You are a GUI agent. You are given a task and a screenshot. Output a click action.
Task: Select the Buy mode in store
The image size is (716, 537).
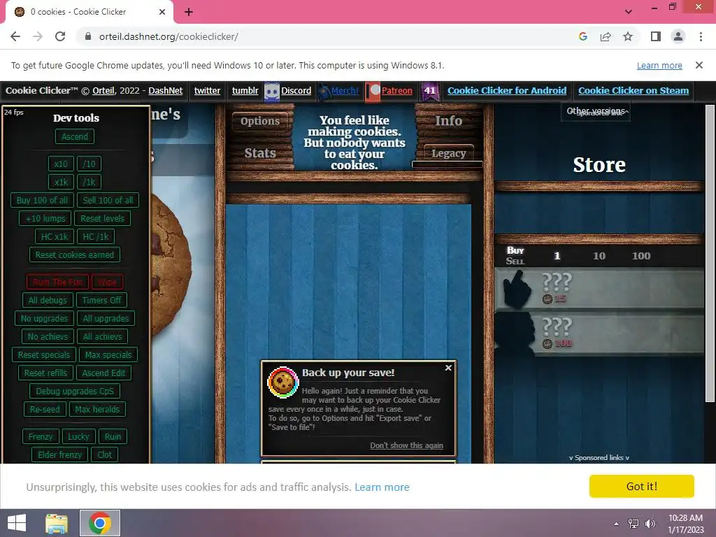click(515, 250)
